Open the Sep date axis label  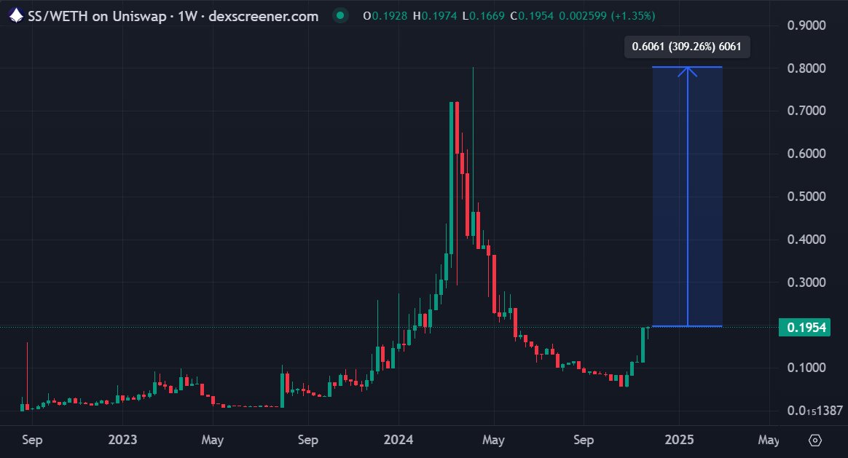tap(31, 440)
